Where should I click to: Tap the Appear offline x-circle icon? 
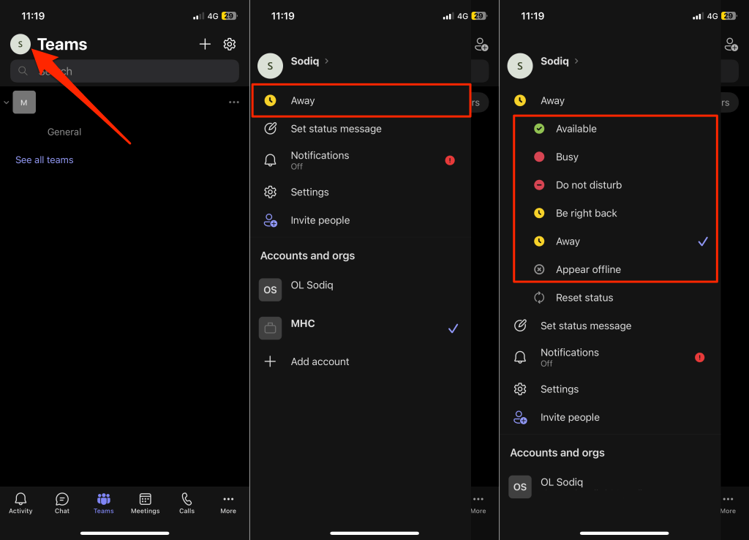539,269
